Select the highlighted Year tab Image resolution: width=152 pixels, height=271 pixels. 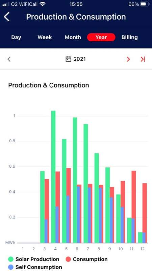pos(101,37)
